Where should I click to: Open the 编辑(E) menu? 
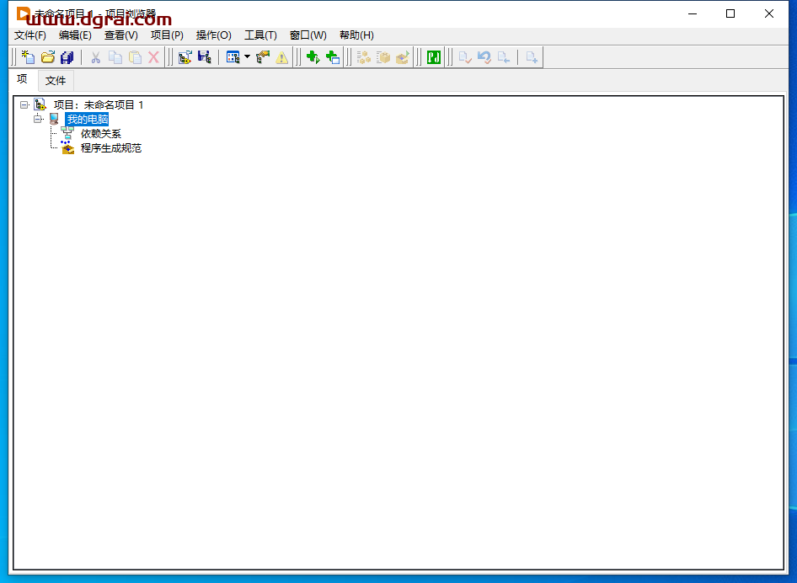tap(75, 35)
